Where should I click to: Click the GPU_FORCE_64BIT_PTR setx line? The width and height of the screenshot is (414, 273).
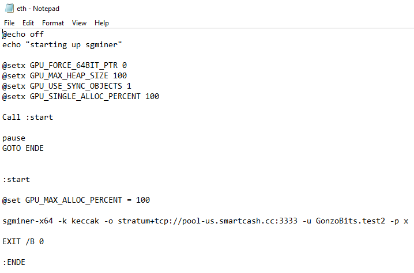pos(65,66)
